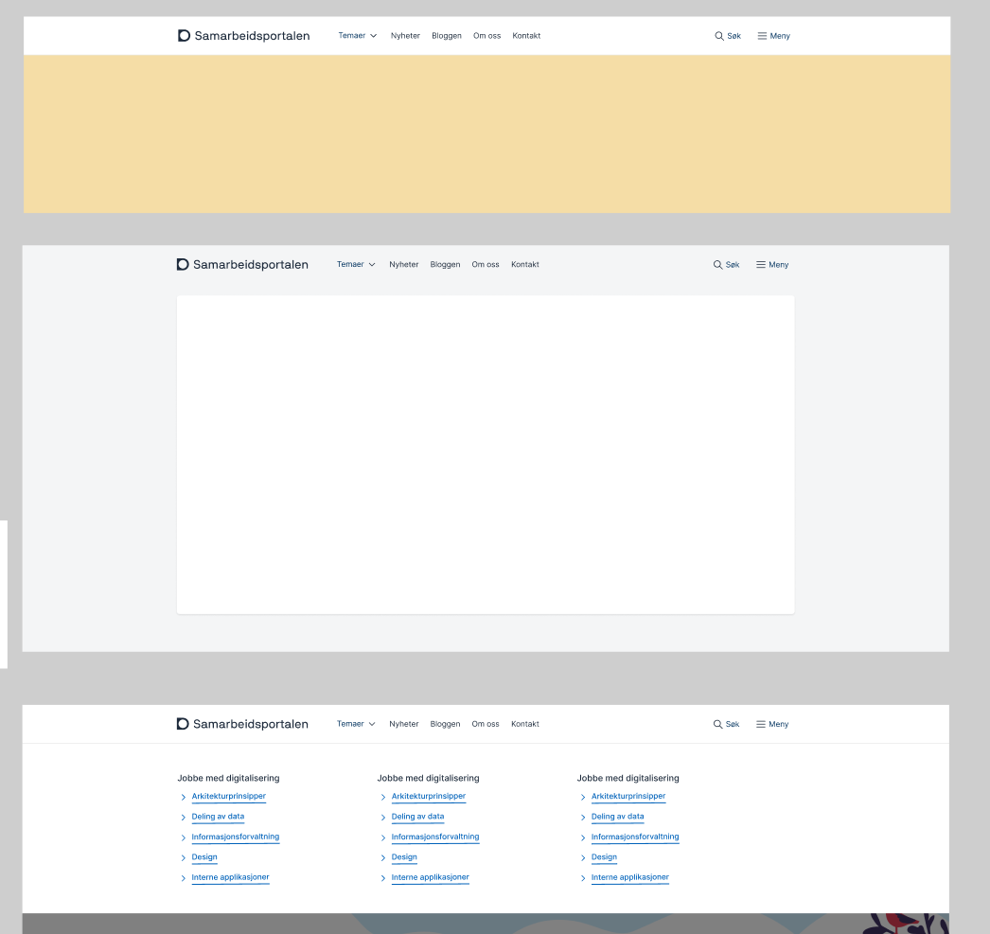The height and width of the screenshot is (934, 990).
Task: Open the Arkitekturprinsipper link
Action: click(x=227, y=796)
